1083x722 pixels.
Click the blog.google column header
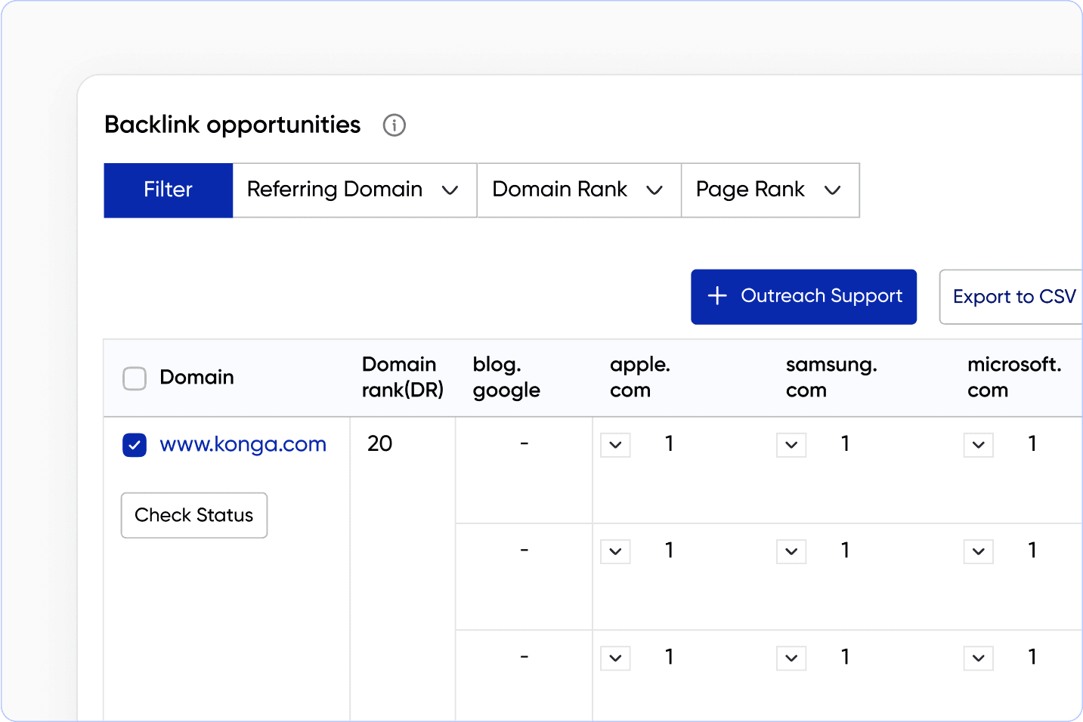click(506, 377)
